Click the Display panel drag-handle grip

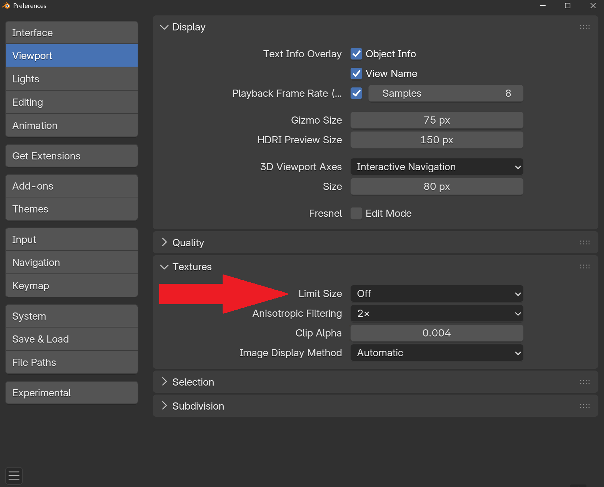585,27
